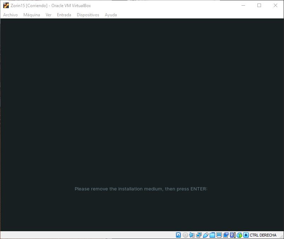284x239 pixels.
Task: Click the shared folders status icon
Action: tap(212, 235)
